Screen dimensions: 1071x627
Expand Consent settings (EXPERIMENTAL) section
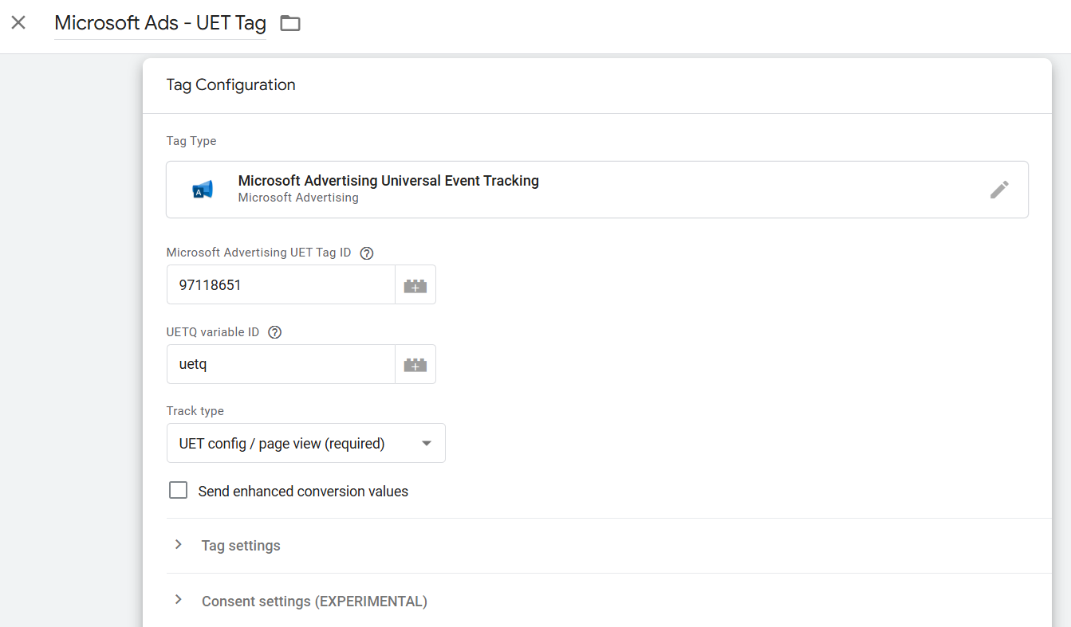179,600
